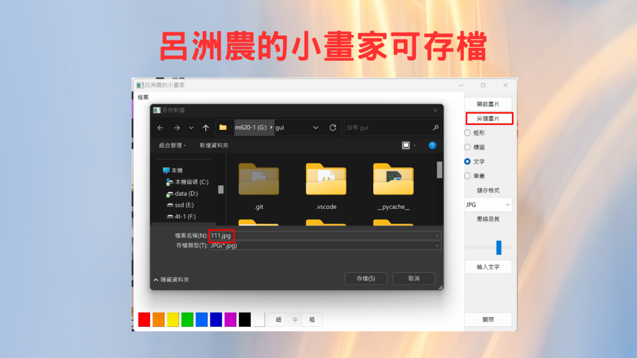Pick the magenta color swatch
Viewport: 637px width, 358px height.
point(230,319)
